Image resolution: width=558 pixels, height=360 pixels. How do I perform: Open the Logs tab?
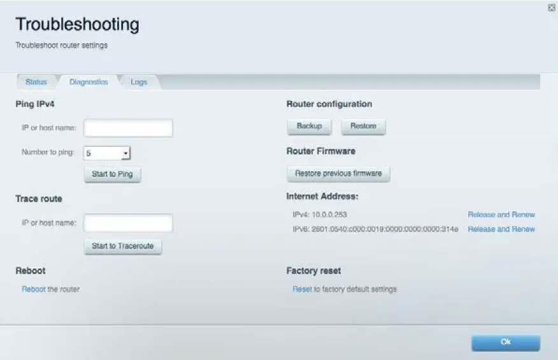click(139, 82)
